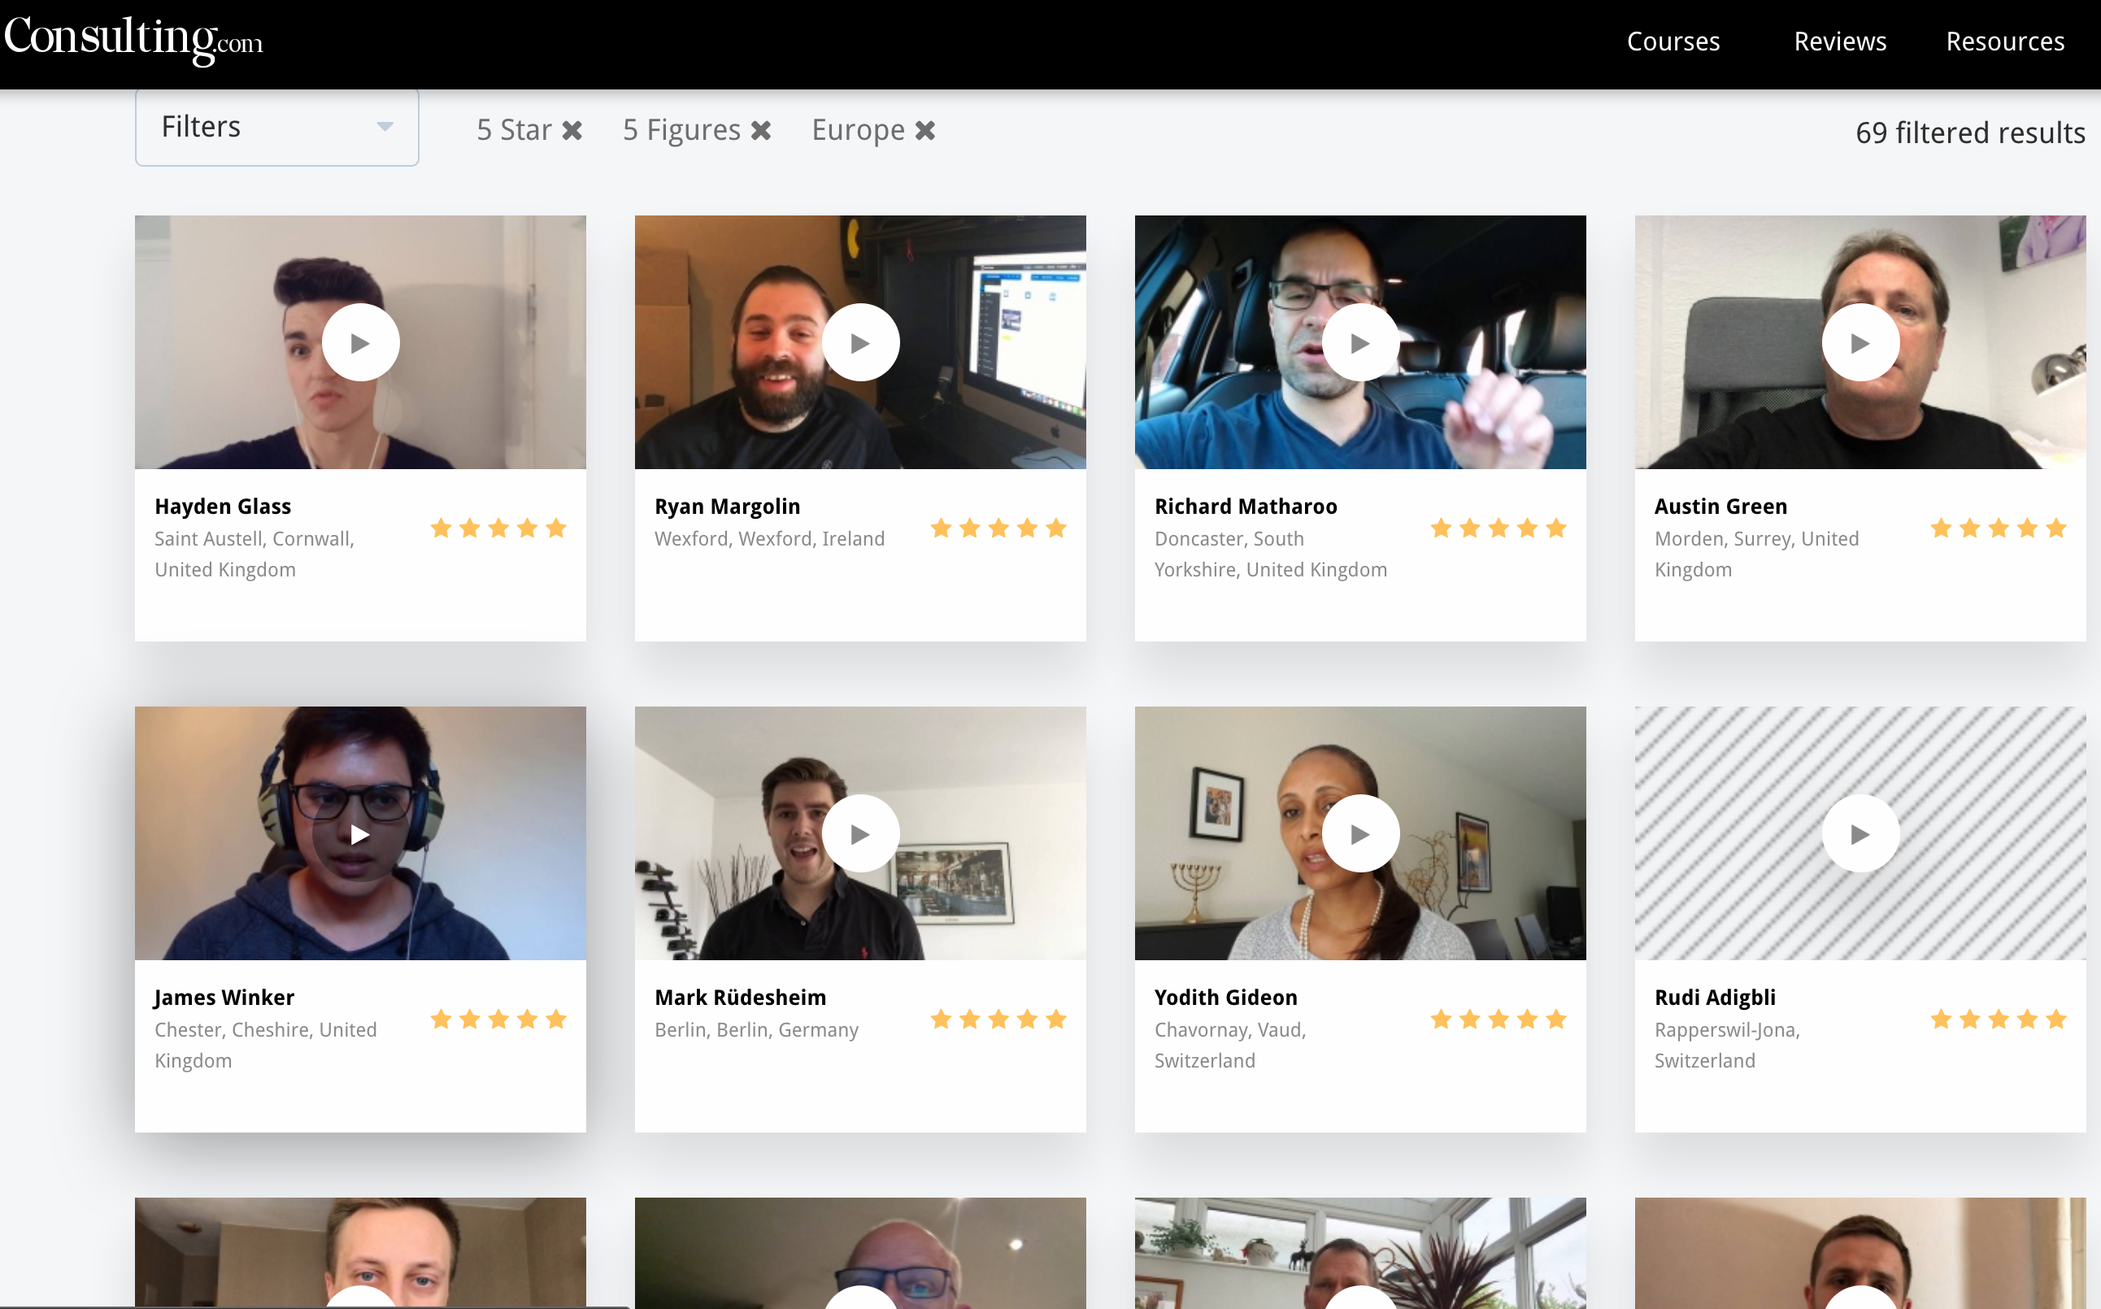
Task: Play Ryan Margolin's video testimonial
Action: point(859,343)
